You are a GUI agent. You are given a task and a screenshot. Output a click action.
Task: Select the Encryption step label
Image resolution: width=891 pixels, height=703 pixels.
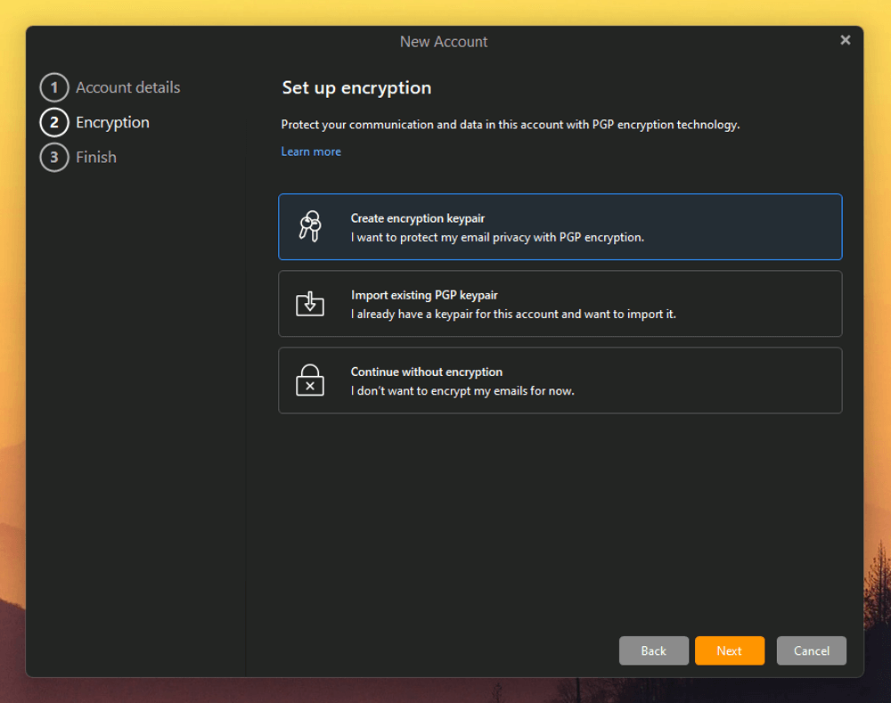click(x=112, y=122)
